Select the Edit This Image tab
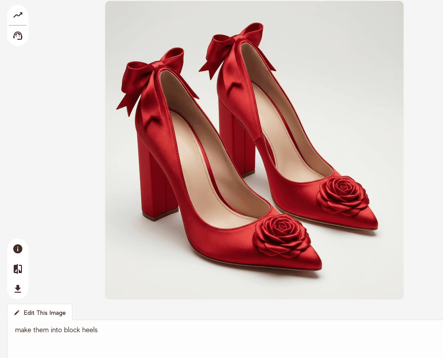 click(x=40, y=312)
